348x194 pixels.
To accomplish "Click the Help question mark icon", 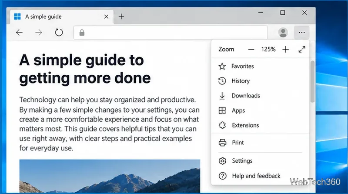I will 222,176.
